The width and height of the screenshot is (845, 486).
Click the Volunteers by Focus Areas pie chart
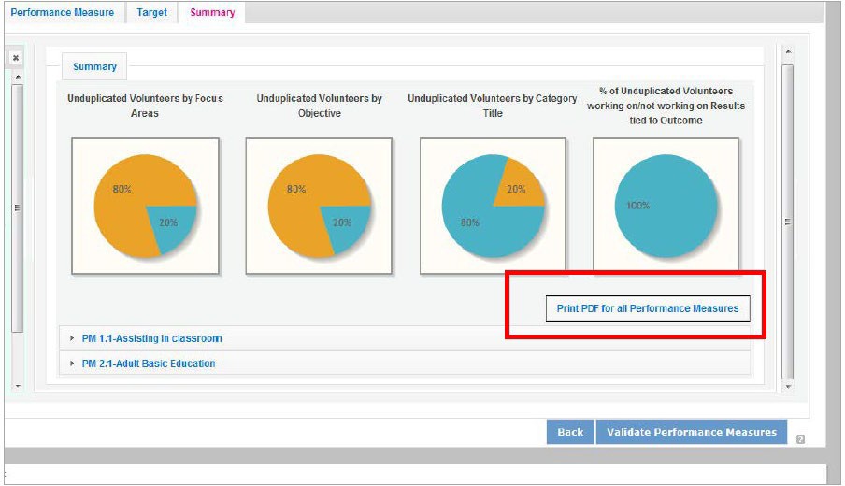pyautogui.click(x=146, y=206)
